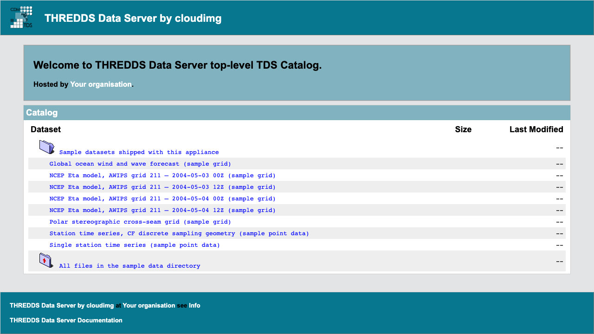Click Last Modified dashes for Polar stereographic row
The width and height of the screenshot is (594, 334).
tap(560, 222)
